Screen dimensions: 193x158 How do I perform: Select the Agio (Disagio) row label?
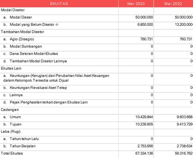pyautogui.click(x=22, y=39)
